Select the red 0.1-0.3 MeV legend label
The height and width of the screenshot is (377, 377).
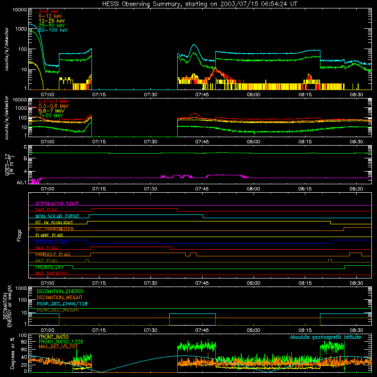click(54, 101)
